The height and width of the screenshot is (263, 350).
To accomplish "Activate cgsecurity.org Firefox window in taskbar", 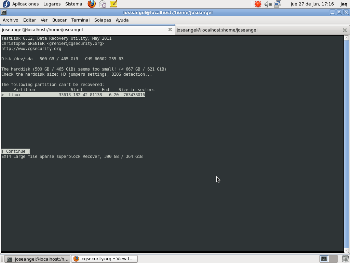I will pyautogui.click(x=104, y=259).
